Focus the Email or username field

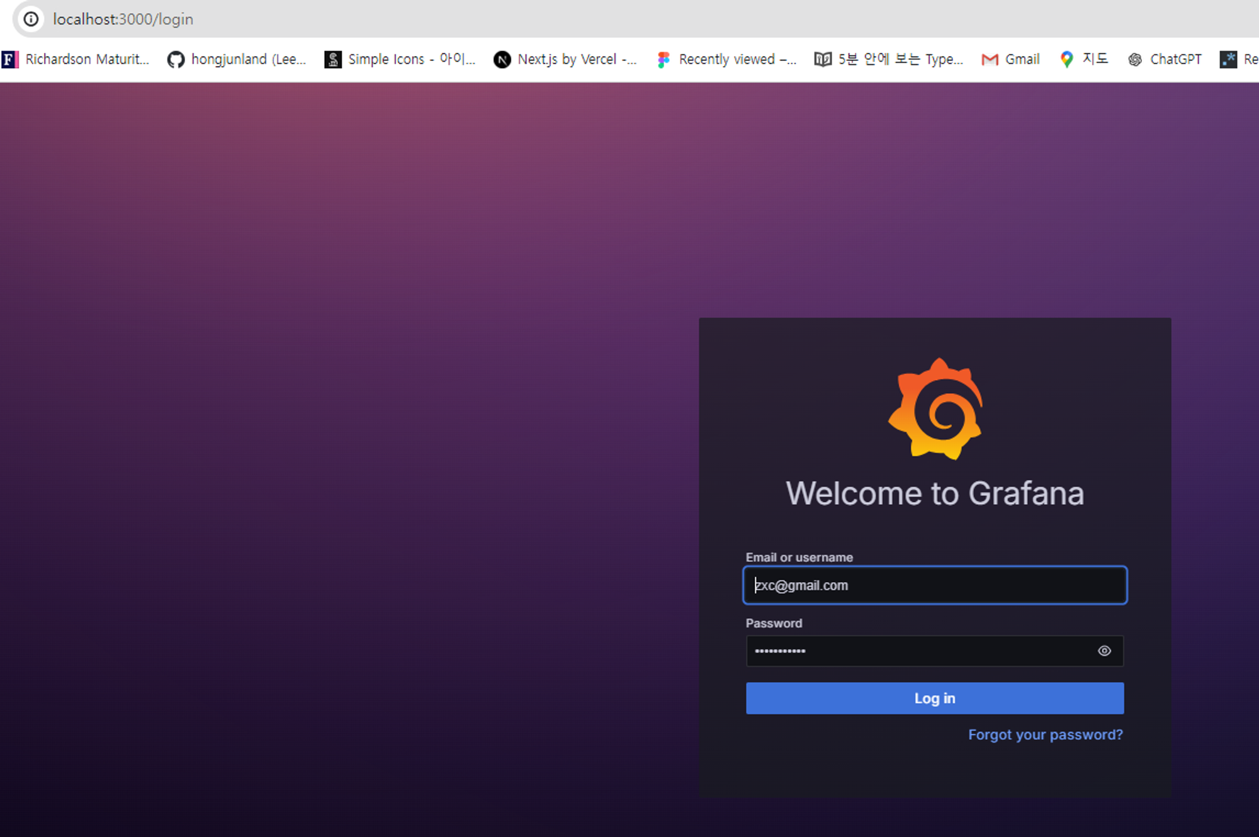click(x=935, y=585)
